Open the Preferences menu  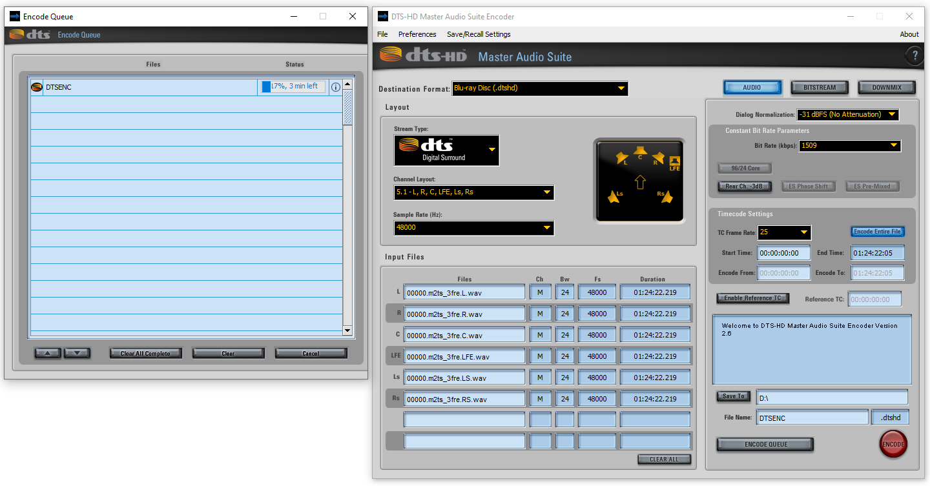pyautogui.click(x=417, y=34)
